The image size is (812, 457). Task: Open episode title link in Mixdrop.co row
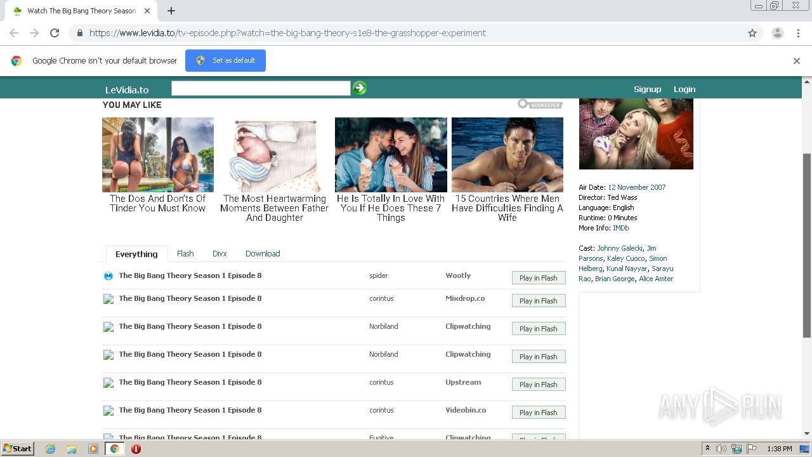tap(190, 298)
